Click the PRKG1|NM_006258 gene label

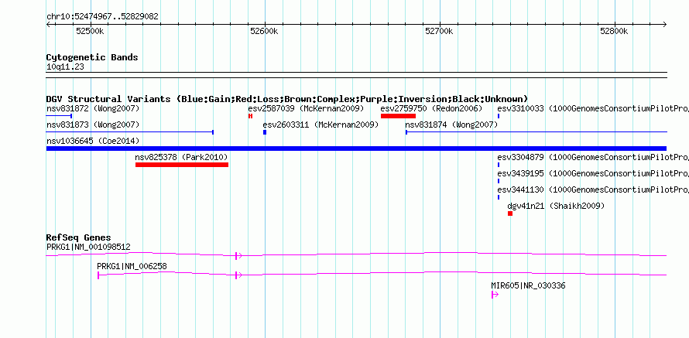132,266
